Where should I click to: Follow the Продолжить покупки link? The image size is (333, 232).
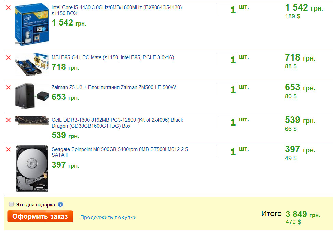108,217
